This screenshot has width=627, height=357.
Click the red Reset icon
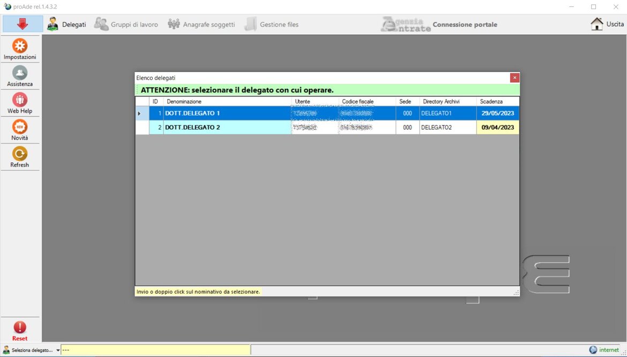point(20,328)
